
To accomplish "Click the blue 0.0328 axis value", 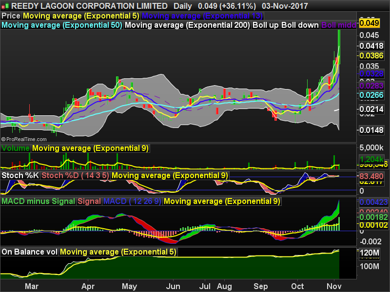I will [x=371, y=74].
